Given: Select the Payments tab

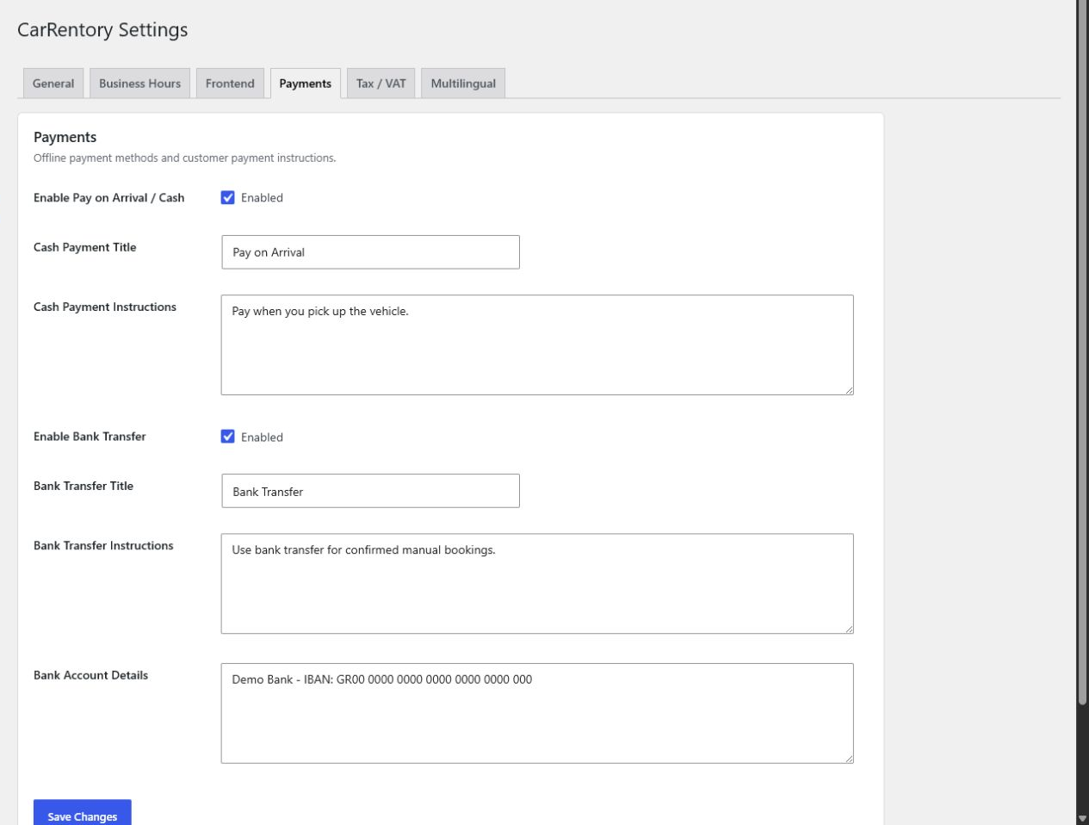Looking at the screenshot, I should click(305, 84).
